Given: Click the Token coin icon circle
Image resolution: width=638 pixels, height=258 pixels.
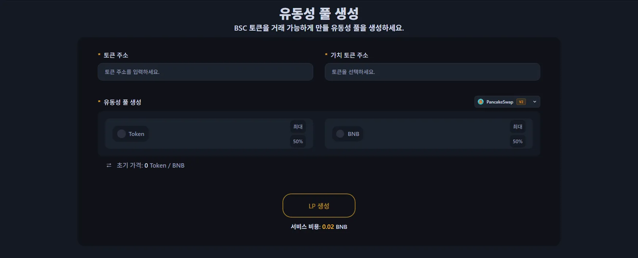Looking at the screenshot, I should (x=121, y=134).
